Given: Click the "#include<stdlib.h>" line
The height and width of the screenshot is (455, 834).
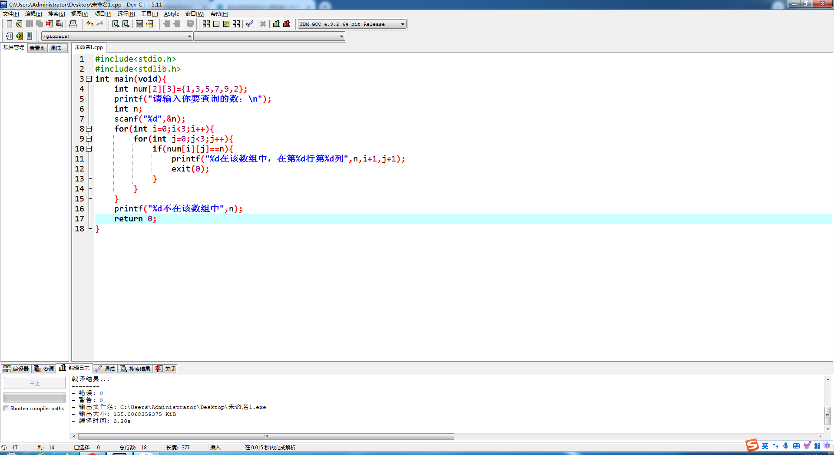Looking at the screenshot, I should (x=138, y=69).
